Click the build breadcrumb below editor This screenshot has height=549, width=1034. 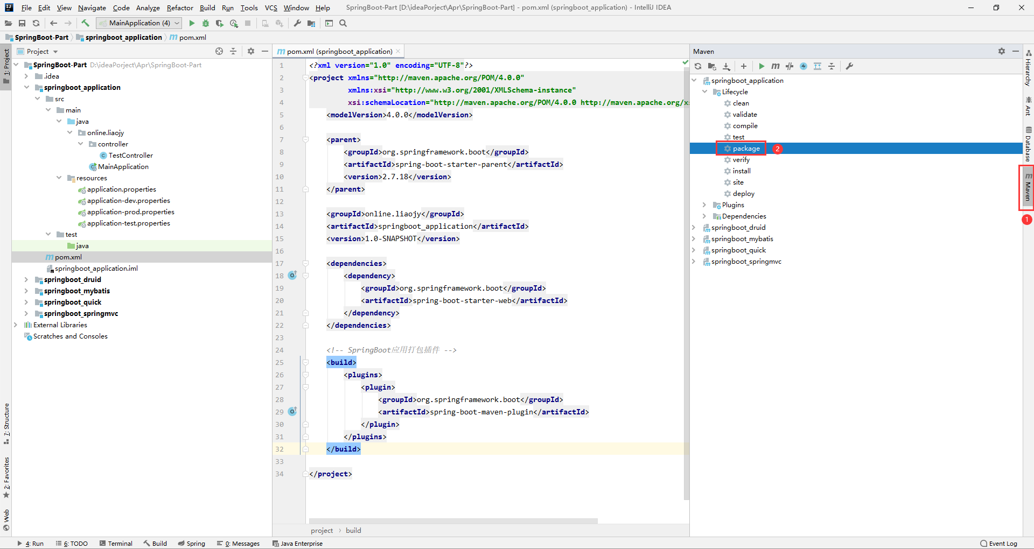pos(353,530)
